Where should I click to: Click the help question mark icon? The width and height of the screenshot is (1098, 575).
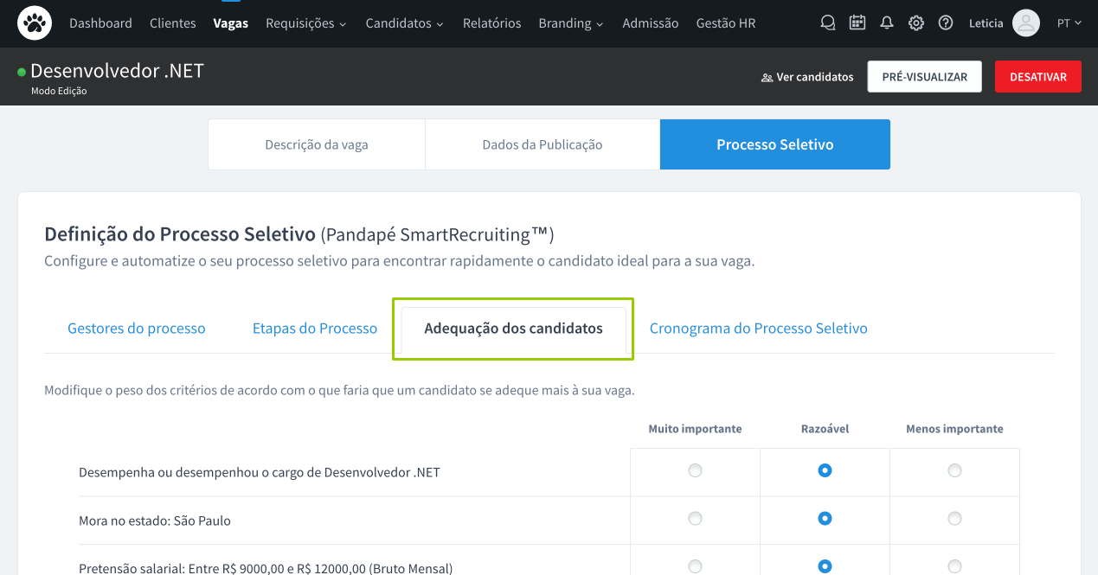click(946, 23)
